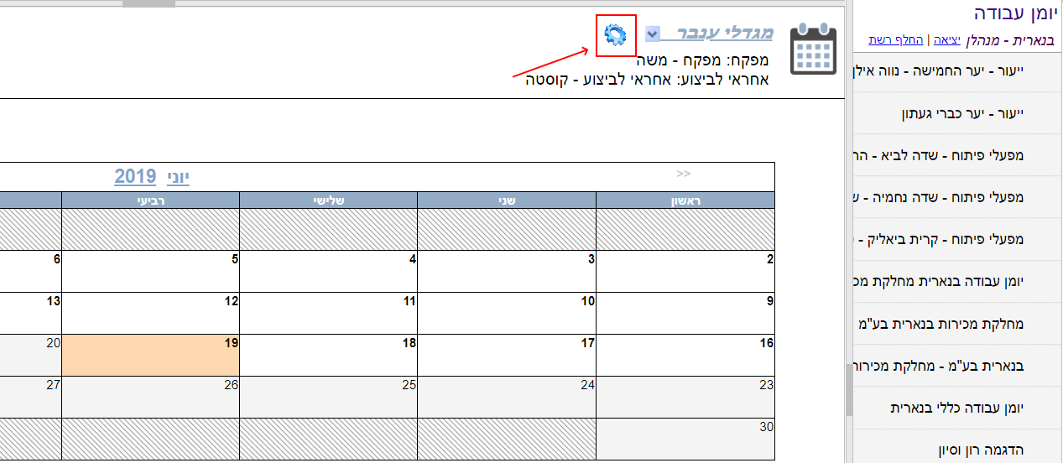The height and width of the screenshot is (463, 1063).
Task: Click the June 3 calendar cell
Action: click(x=507, y=271)
